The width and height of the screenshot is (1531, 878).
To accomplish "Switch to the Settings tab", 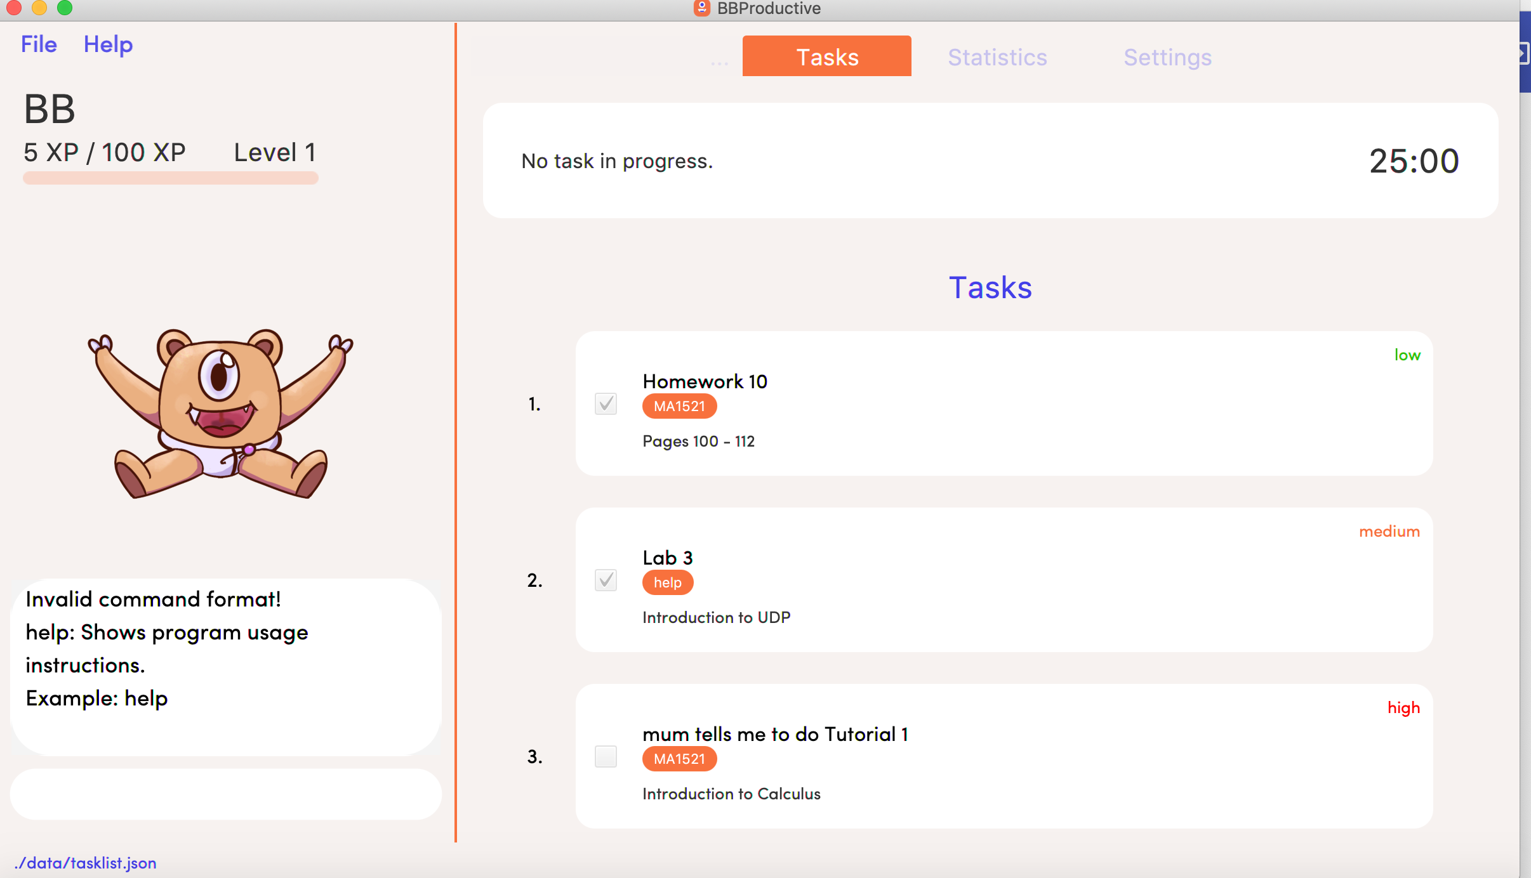I will (1167, 57).
